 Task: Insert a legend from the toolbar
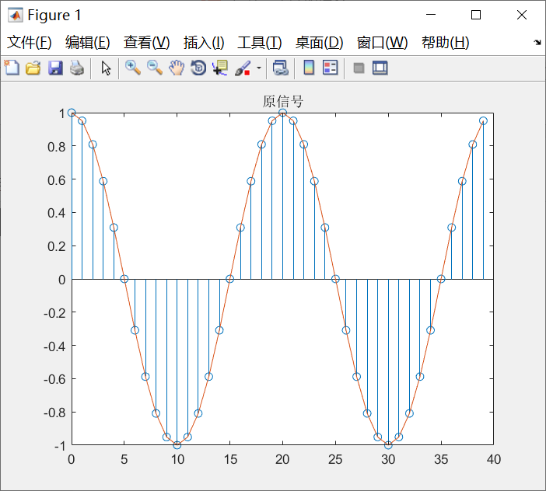(x=330, y=68)
